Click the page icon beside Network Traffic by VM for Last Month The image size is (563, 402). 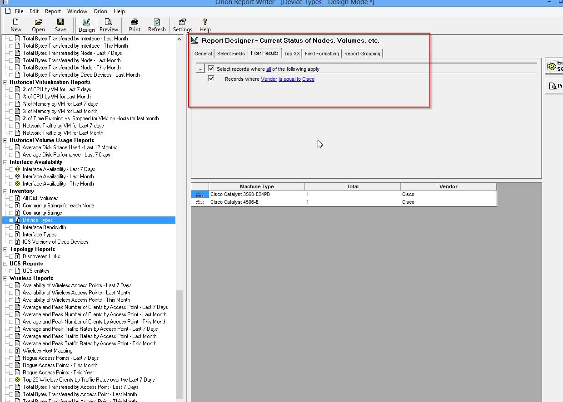tap(18, 133)
